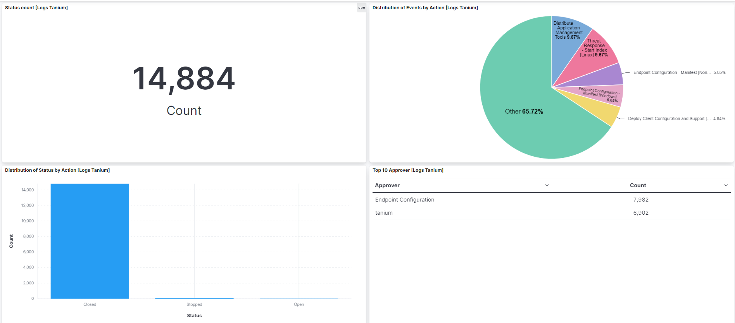Click the 7,982 count cell
The height and width of the screenshot is (323, 735).
point(641,200)
